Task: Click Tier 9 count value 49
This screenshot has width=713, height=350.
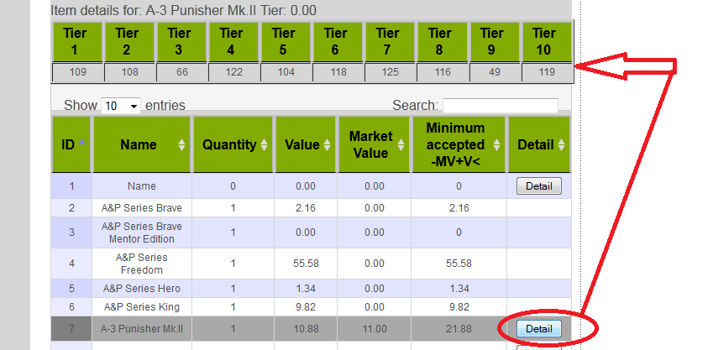Action: [x=494, y=72]
